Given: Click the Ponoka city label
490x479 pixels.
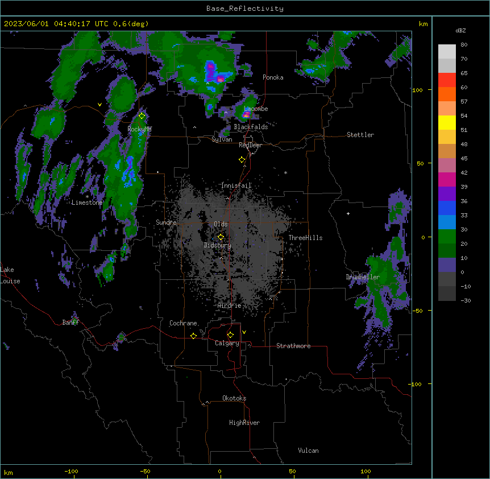Looking at the screenshot, I should click(273, 77).
